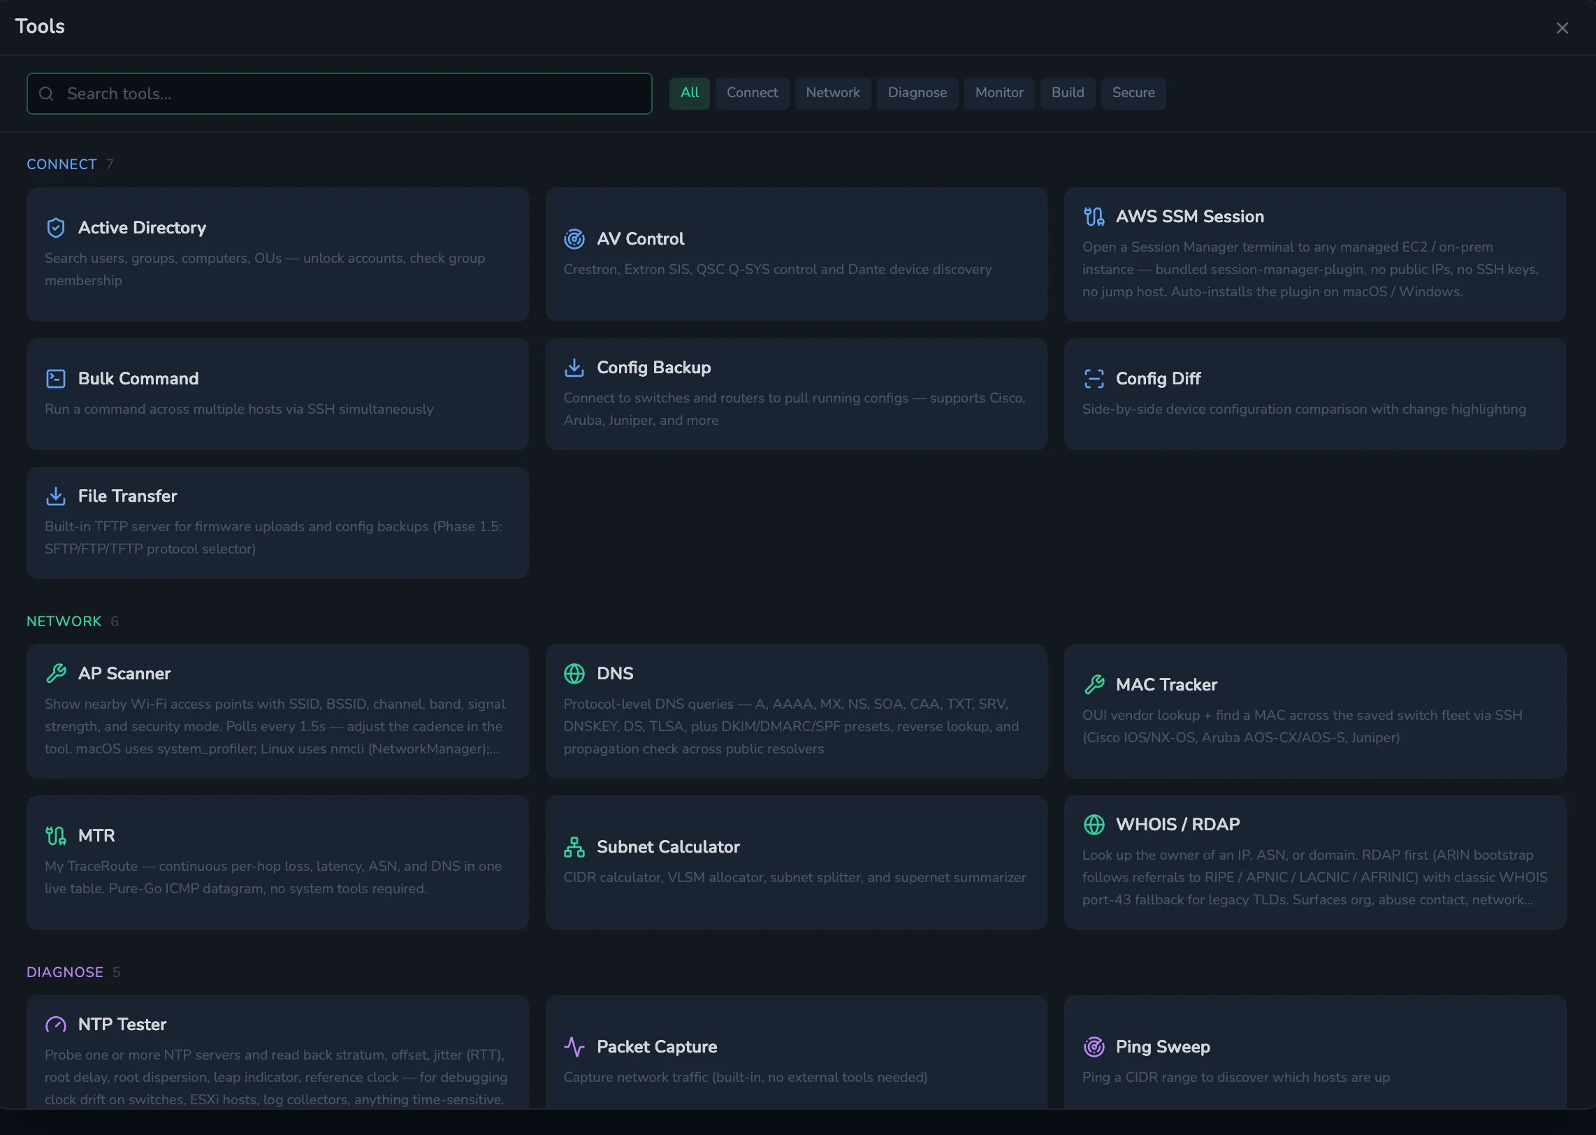Focus the Search tools input field
This screenshot has width=1596, height=1135.
point(340,94)
